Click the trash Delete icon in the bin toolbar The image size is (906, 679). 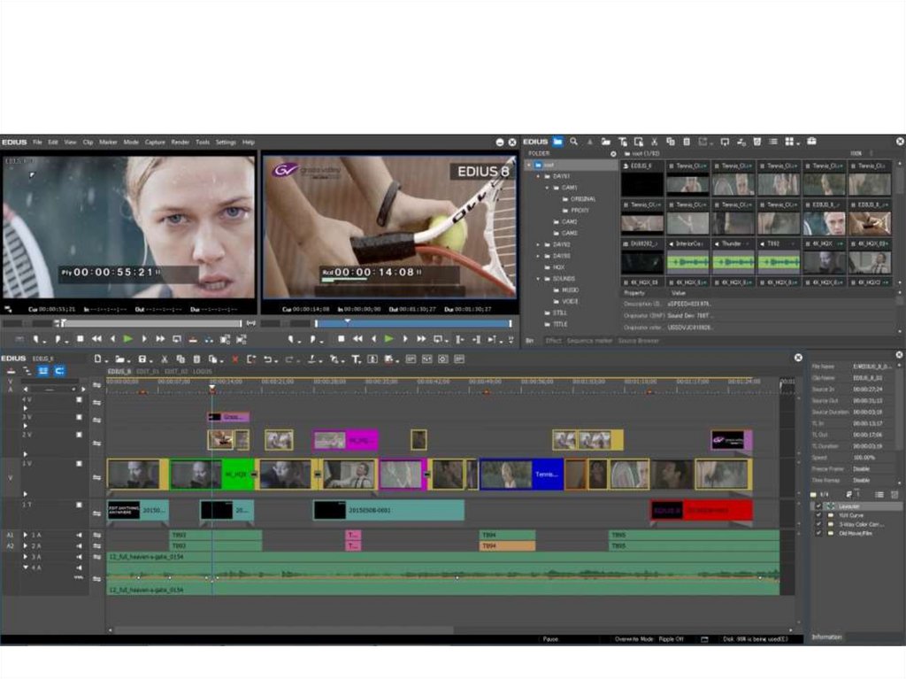coord(757,141)
